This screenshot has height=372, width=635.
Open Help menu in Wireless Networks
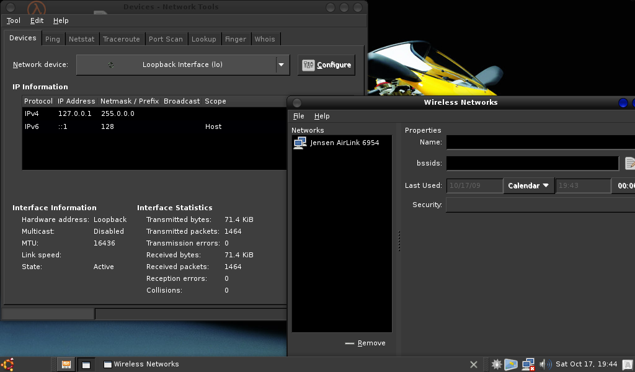tap(322, 116)
